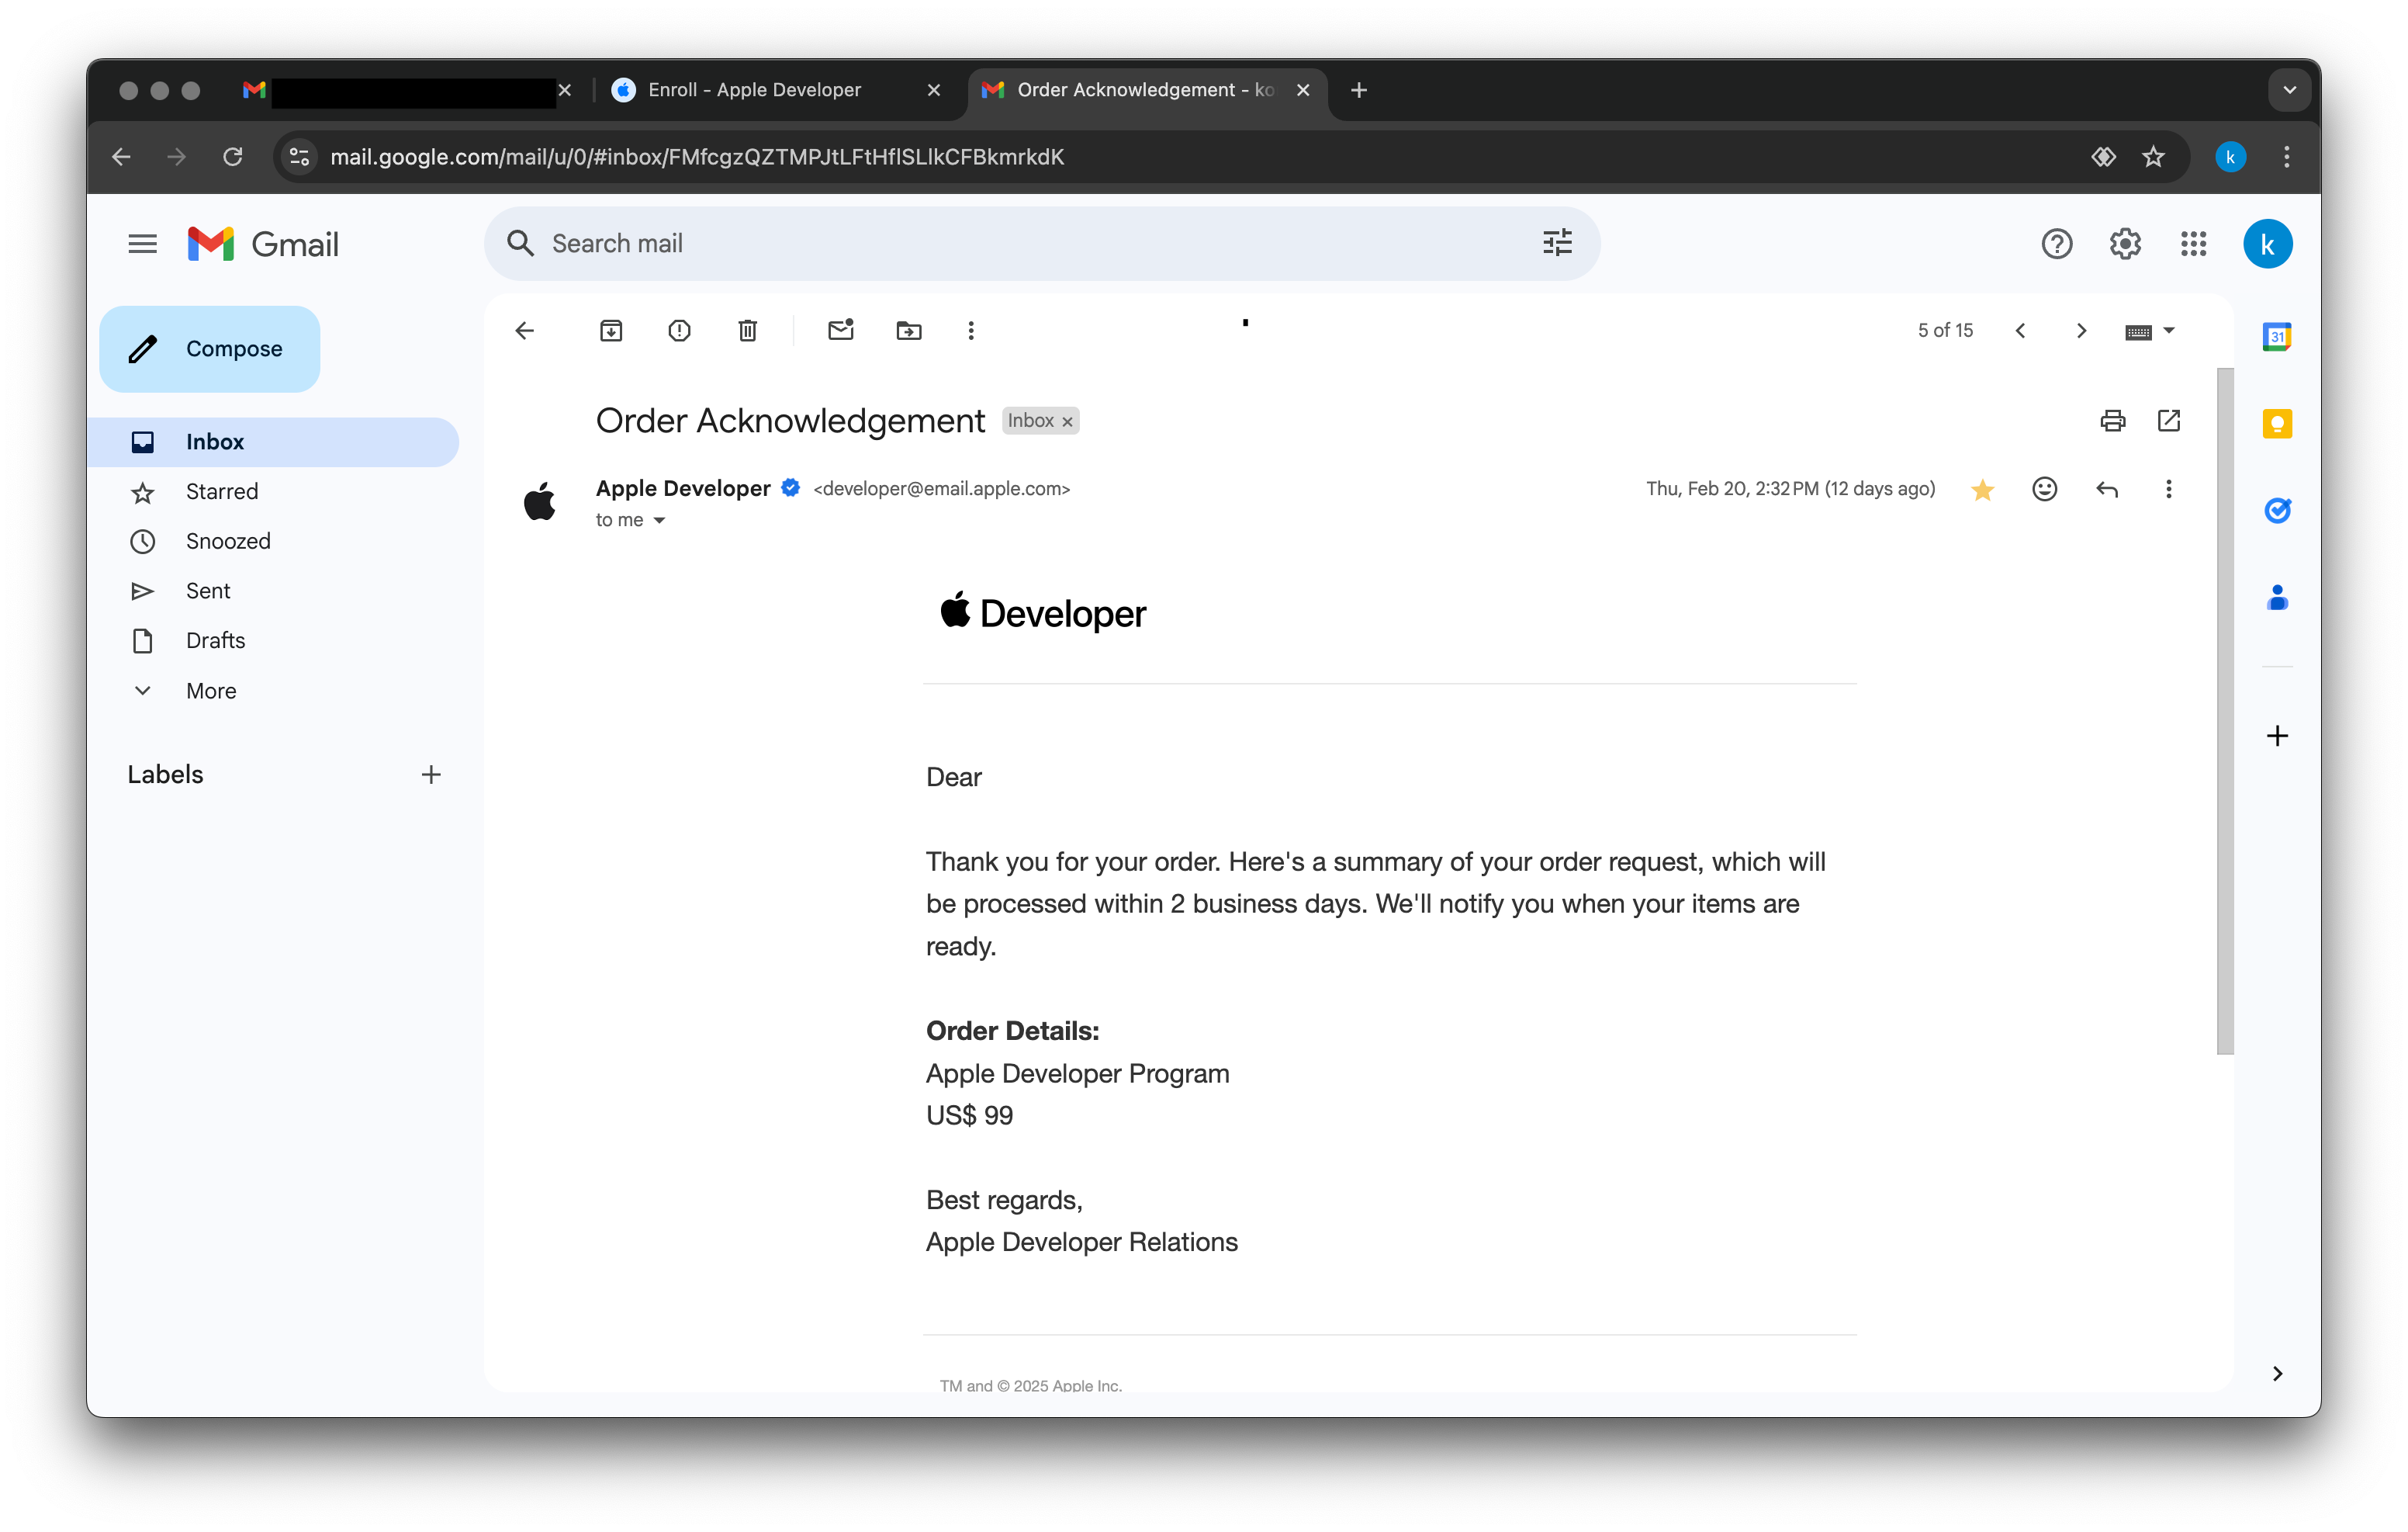Open Google apps grid
Image resolution: width=2408 pixels, height=1532 pixels.
tap(2193, 243)
